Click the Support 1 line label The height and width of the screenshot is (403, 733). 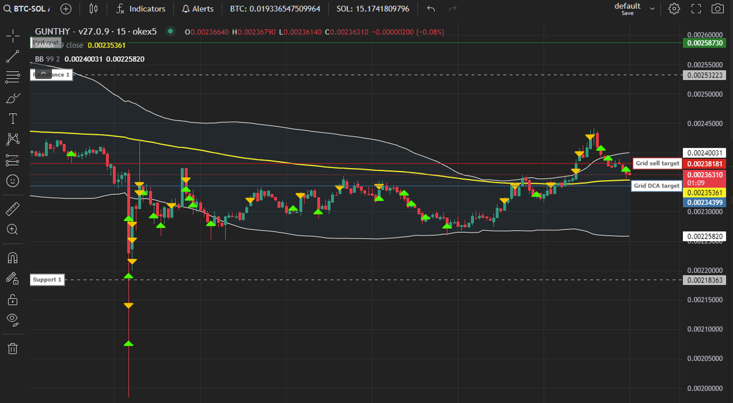(x=47, y=280)
